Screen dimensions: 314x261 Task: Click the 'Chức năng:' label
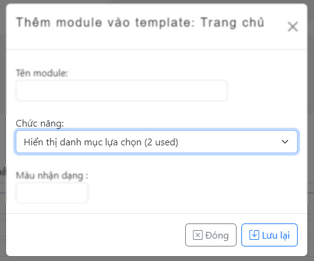click(x=40, y=124)
